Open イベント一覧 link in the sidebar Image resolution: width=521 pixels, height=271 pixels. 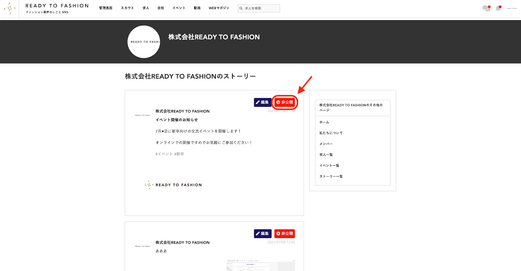coord(329,165)
